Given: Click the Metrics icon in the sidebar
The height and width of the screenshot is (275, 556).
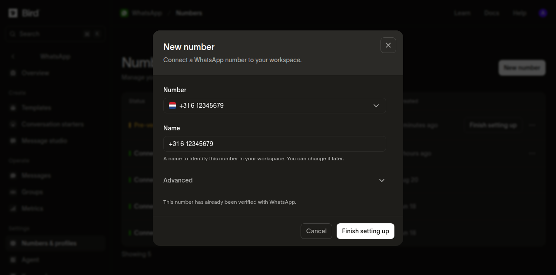Looking at the screenshot, I should point(13,209).
